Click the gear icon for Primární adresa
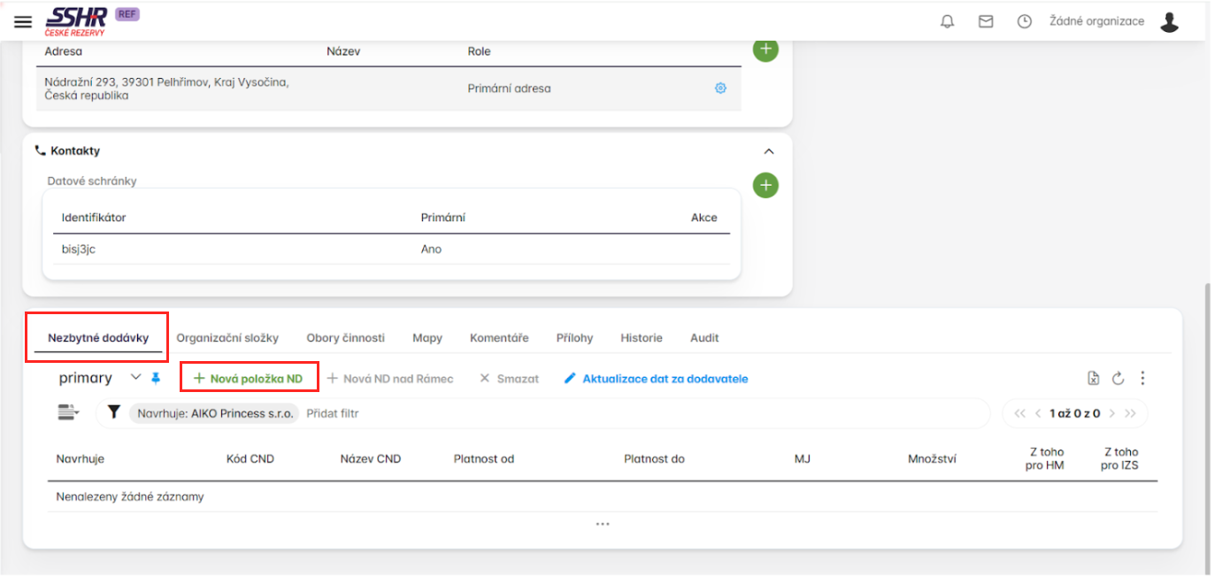The height and width of the screenshot is (577, 1214). [720, 88]
